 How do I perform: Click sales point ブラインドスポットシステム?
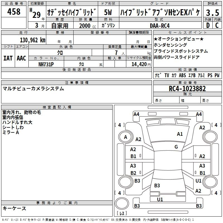coord(181,51)
